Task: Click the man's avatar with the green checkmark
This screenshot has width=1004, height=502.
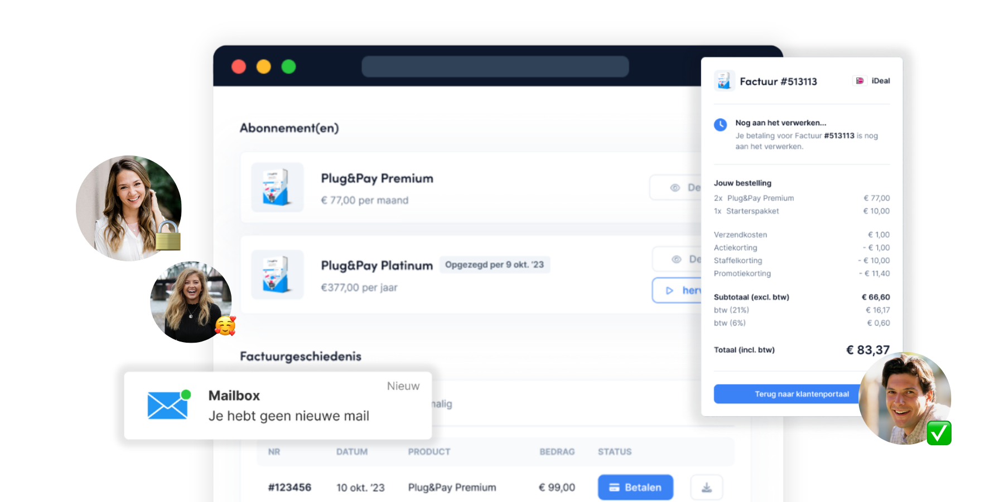Action: point(905,398)
